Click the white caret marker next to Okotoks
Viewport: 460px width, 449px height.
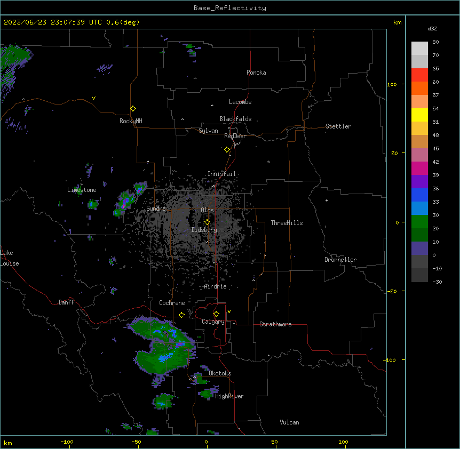[x=194, y=377]
